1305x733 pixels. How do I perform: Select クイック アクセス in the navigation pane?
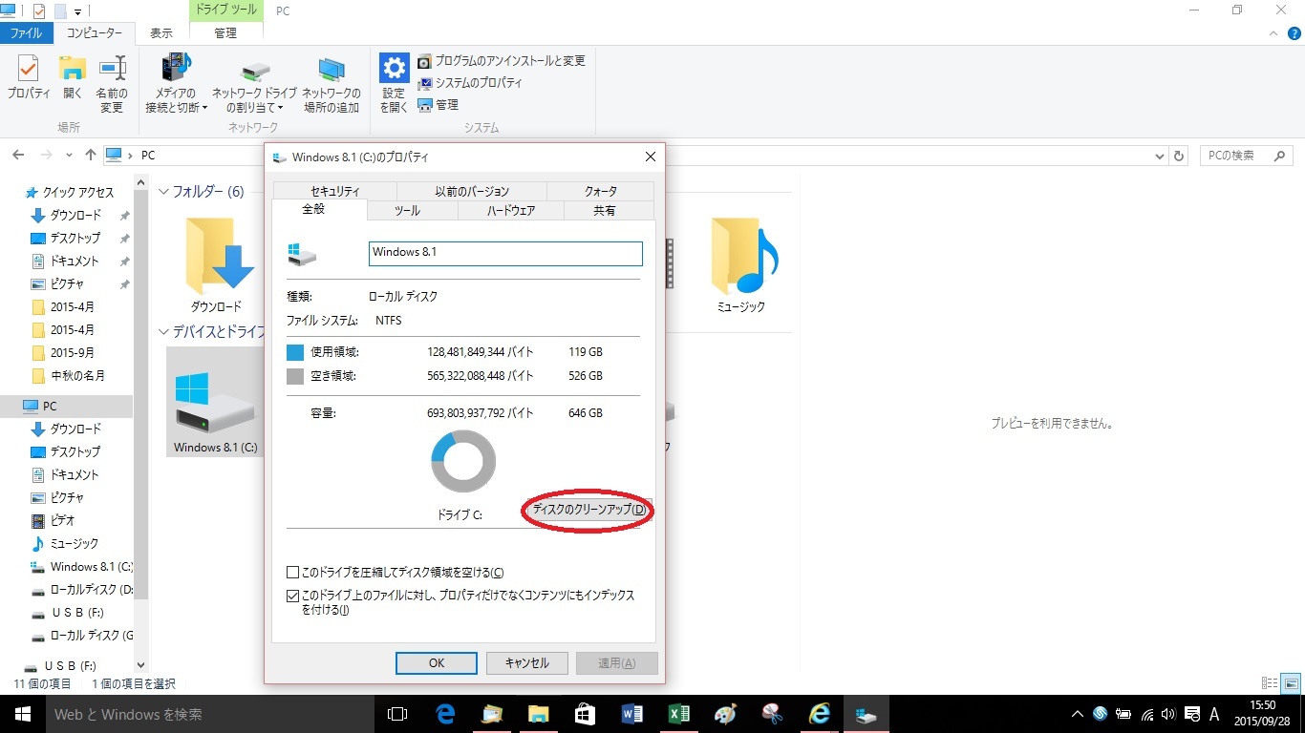pos(69,192)
